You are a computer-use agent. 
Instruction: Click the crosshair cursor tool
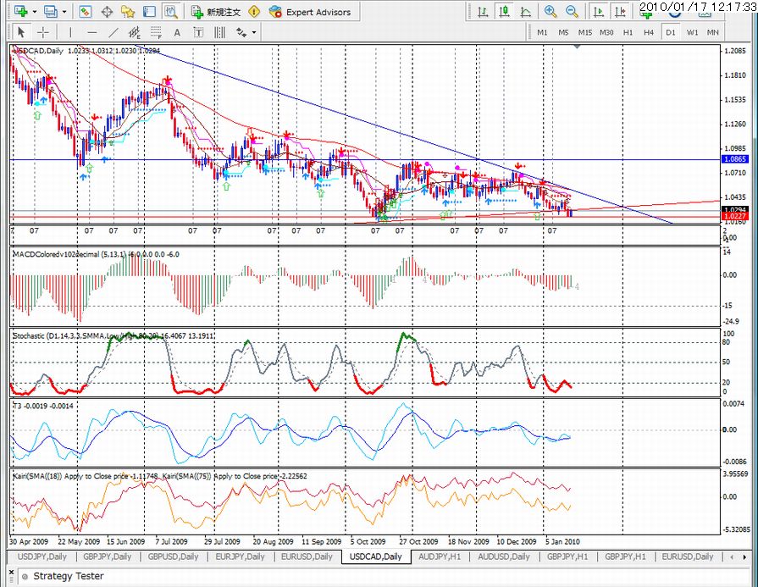[x=41, y=32]
